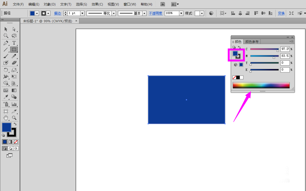Select the Paintbrush tool
Image resolution: width=306 pixels, height=191 pixels.
pyautogui.click(x=6, y=56)
